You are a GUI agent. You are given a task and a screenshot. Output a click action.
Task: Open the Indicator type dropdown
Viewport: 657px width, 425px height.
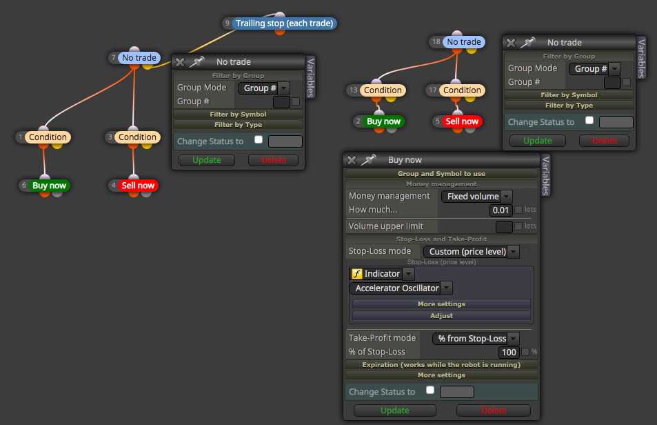point(382,274)
